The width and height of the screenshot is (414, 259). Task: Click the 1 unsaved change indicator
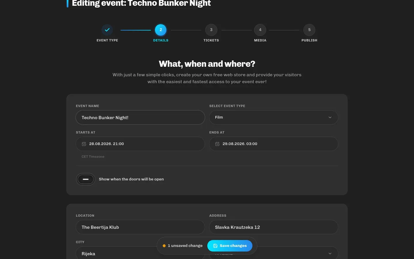(183, 246)
